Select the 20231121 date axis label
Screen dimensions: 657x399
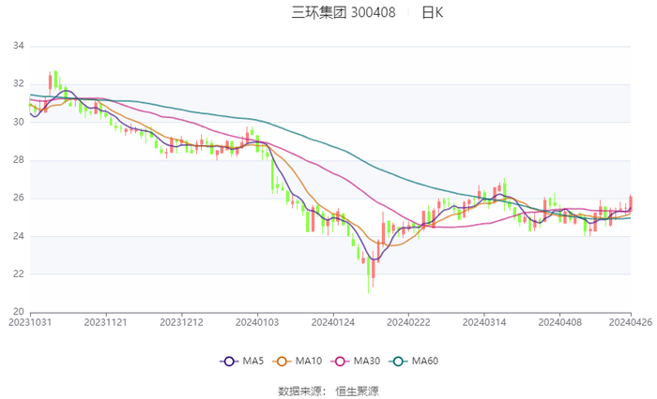105,321
